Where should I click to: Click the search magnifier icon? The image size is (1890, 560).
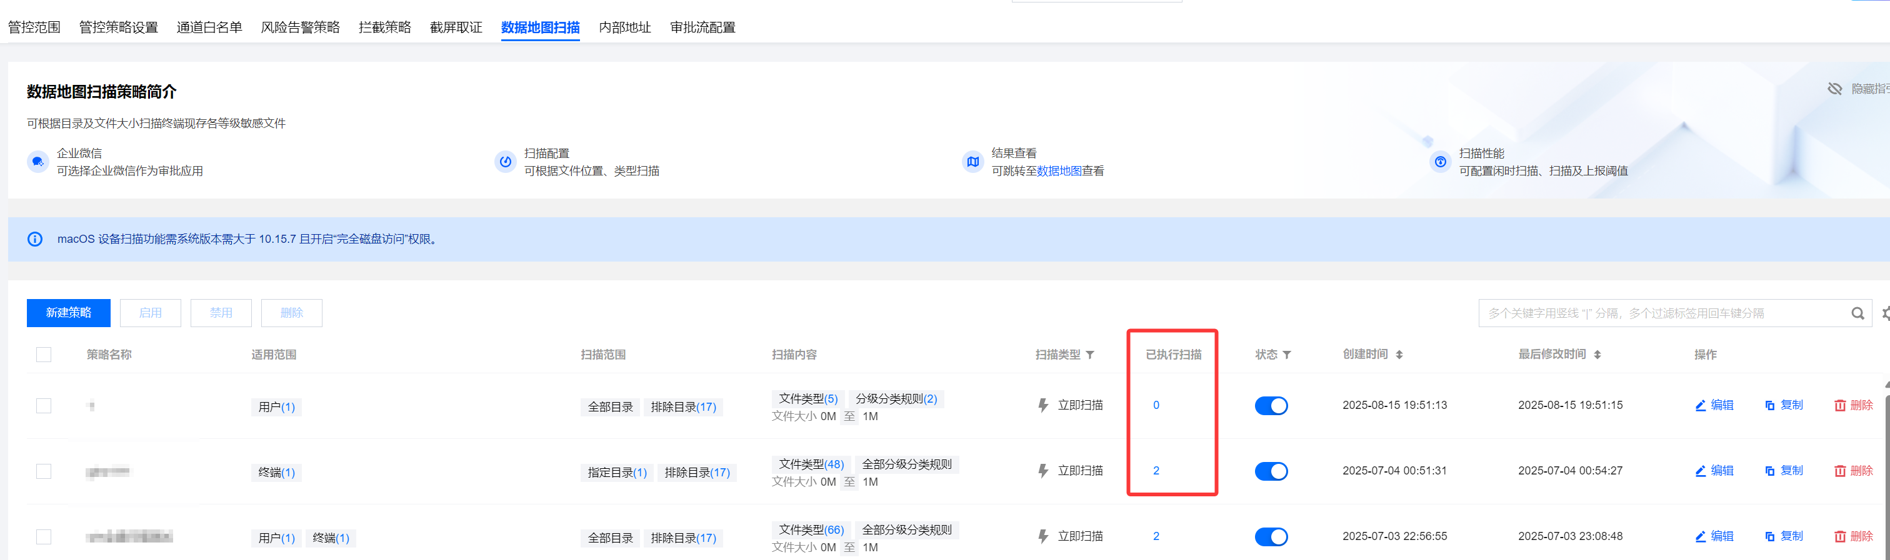pos(1857,314)
